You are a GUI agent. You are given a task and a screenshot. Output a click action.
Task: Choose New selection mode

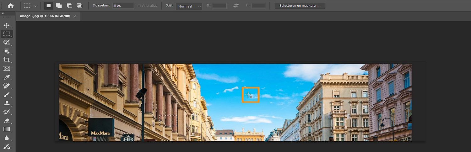tap(48, 6)
